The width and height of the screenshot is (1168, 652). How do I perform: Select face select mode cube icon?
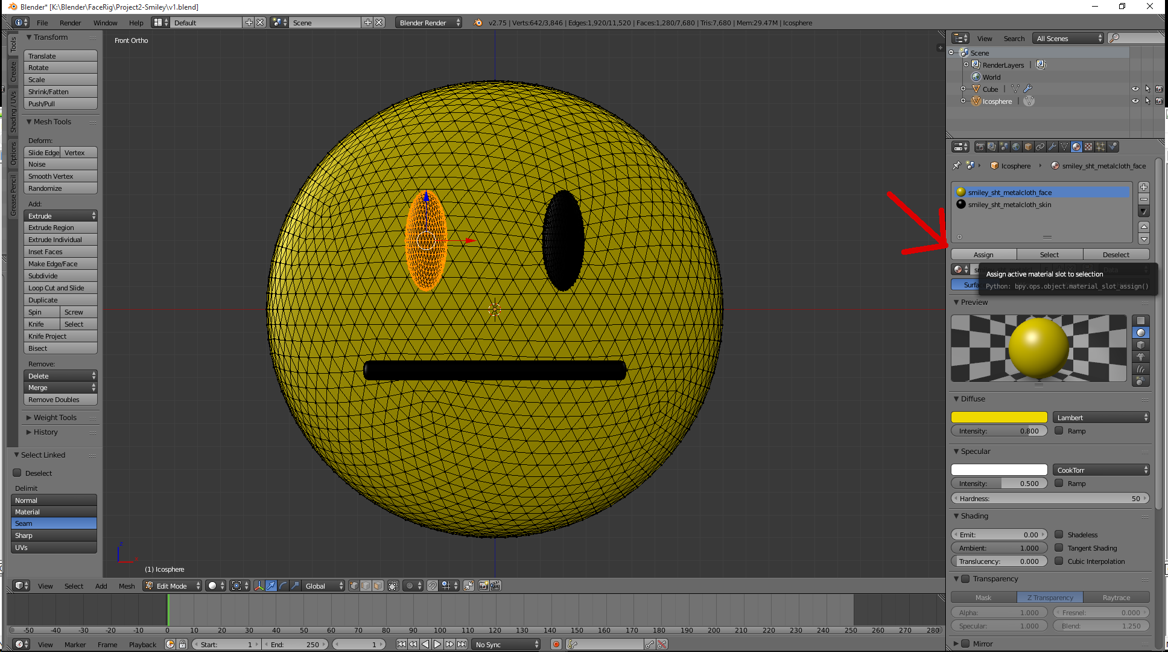pyautogui.click(x=378, y=586)
